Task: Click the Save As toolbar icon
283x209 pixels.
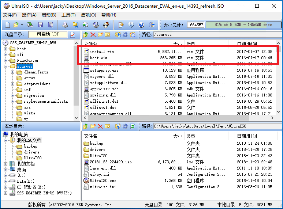Action: 51,25
